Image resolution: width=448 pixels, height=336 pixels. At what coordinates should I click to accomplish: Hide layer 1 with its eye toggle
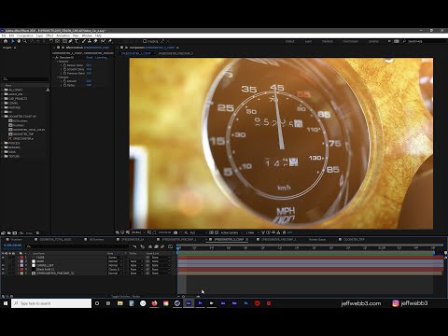(x=3, y=258)
